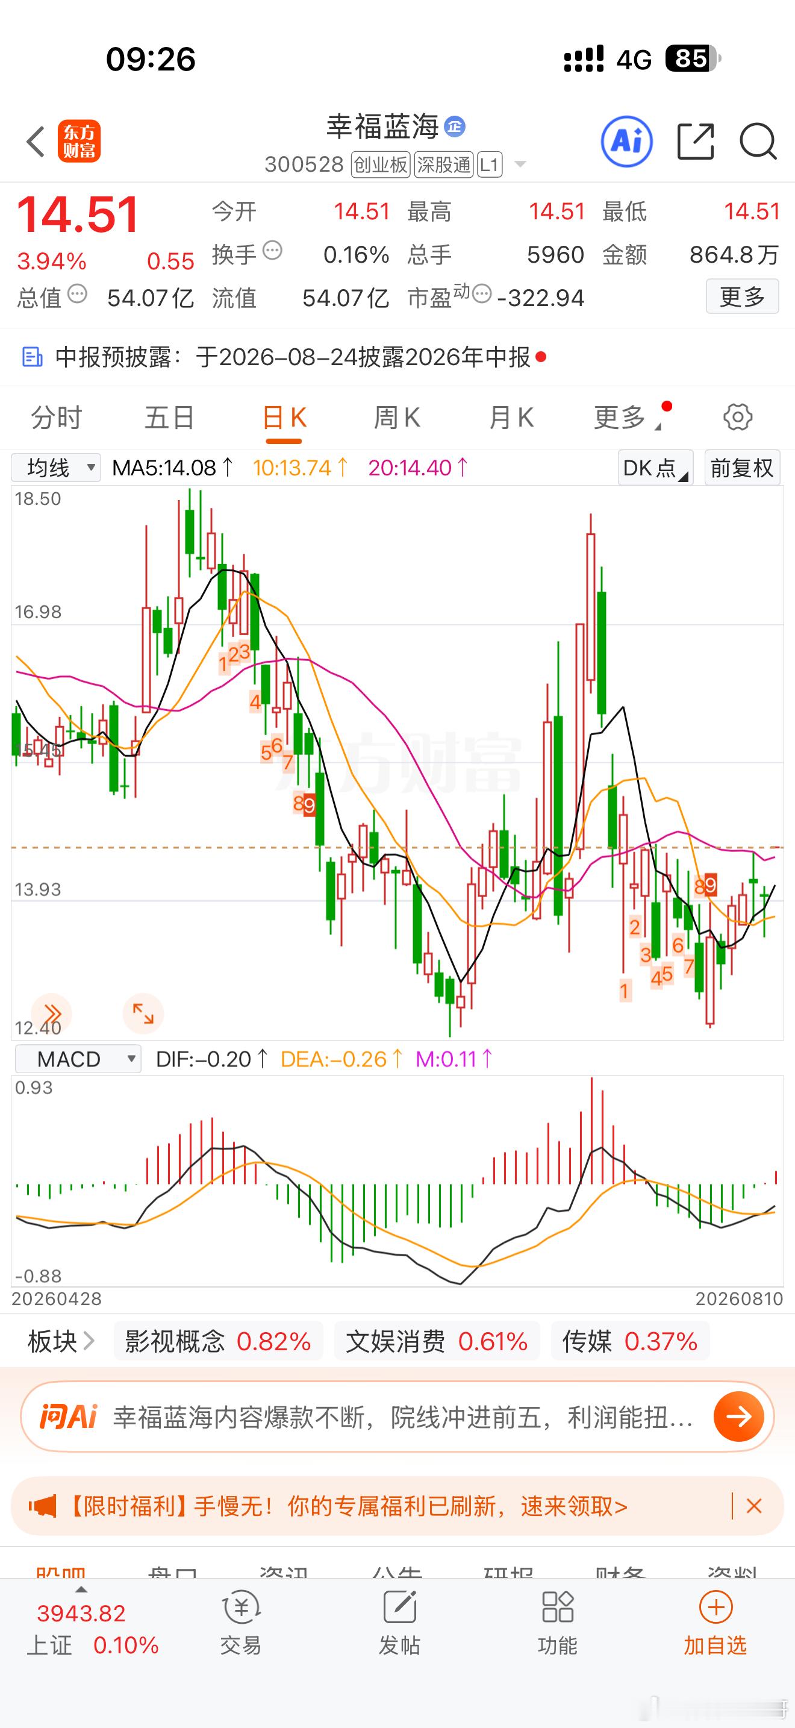This screenshot has height=1728, width=795.
Task: Tap the 更多 quote details button
Action: [x=742, y=296]
